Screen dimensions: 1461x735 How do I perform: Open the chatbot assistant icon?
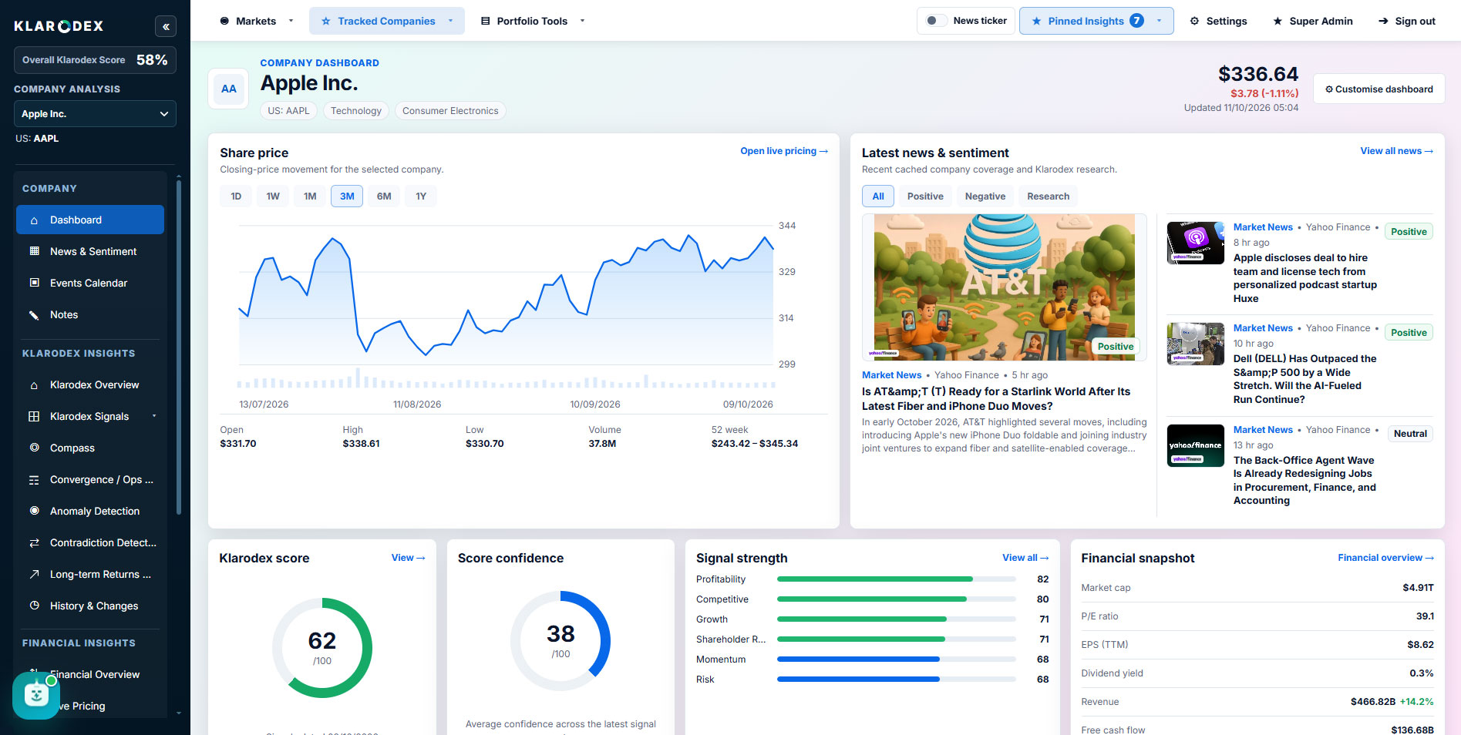coord(36,696)
